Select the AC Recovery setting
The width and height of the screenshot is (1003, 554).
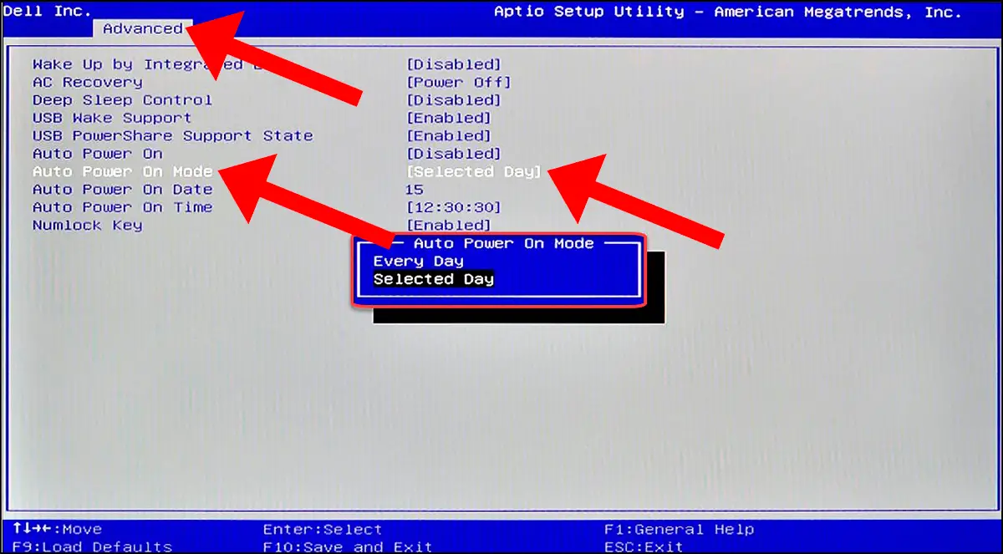pyautogui.click(x=87, y=82)
